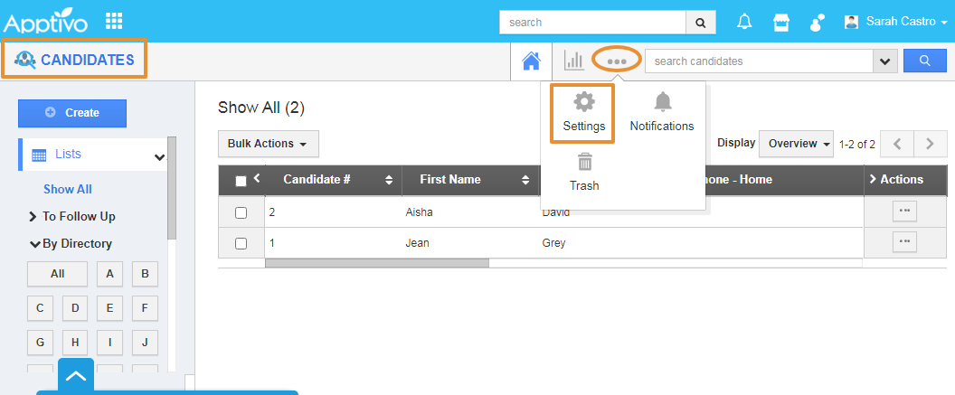Image resolution: width=955 pixels, height=395 pixels.
Task: Click the Create button
Action: coord(72,113)
